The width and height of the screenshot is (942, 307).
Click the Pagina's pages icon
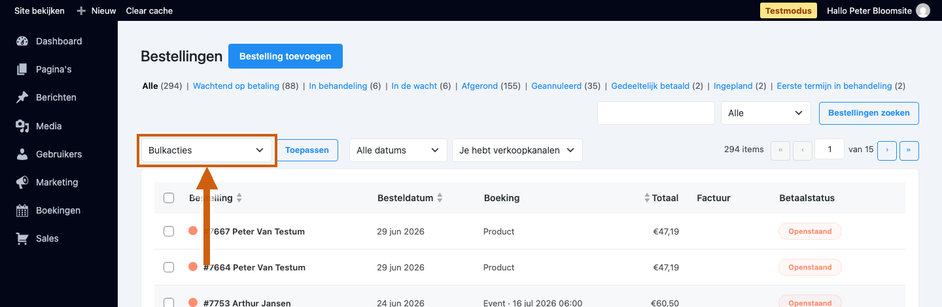[x=22, y=69]
